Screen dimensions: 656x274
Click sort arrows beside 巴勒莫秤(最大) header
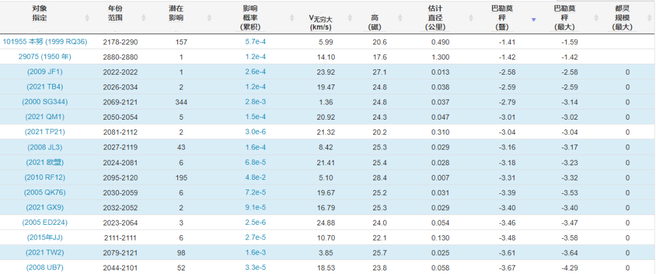(x=596, y=18)
